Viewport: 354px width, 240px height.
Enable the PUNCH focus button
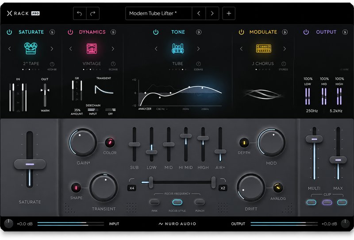point(200,202)
